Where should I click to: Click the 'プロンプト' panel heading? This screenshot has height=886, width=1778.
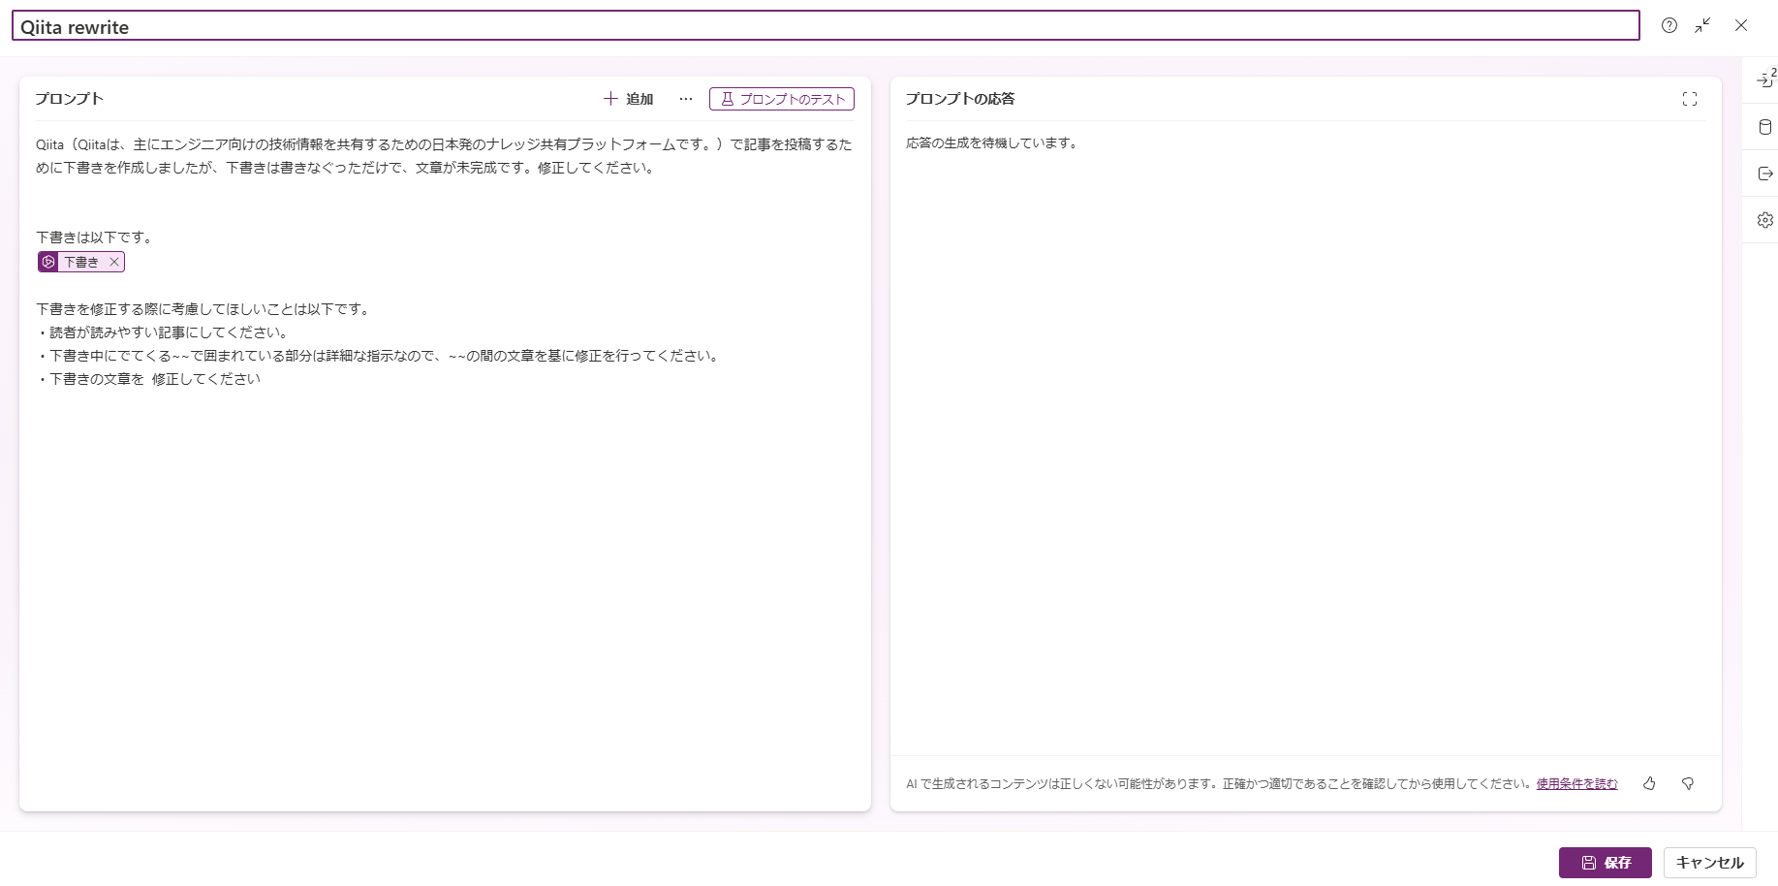[x=70, y=99]
